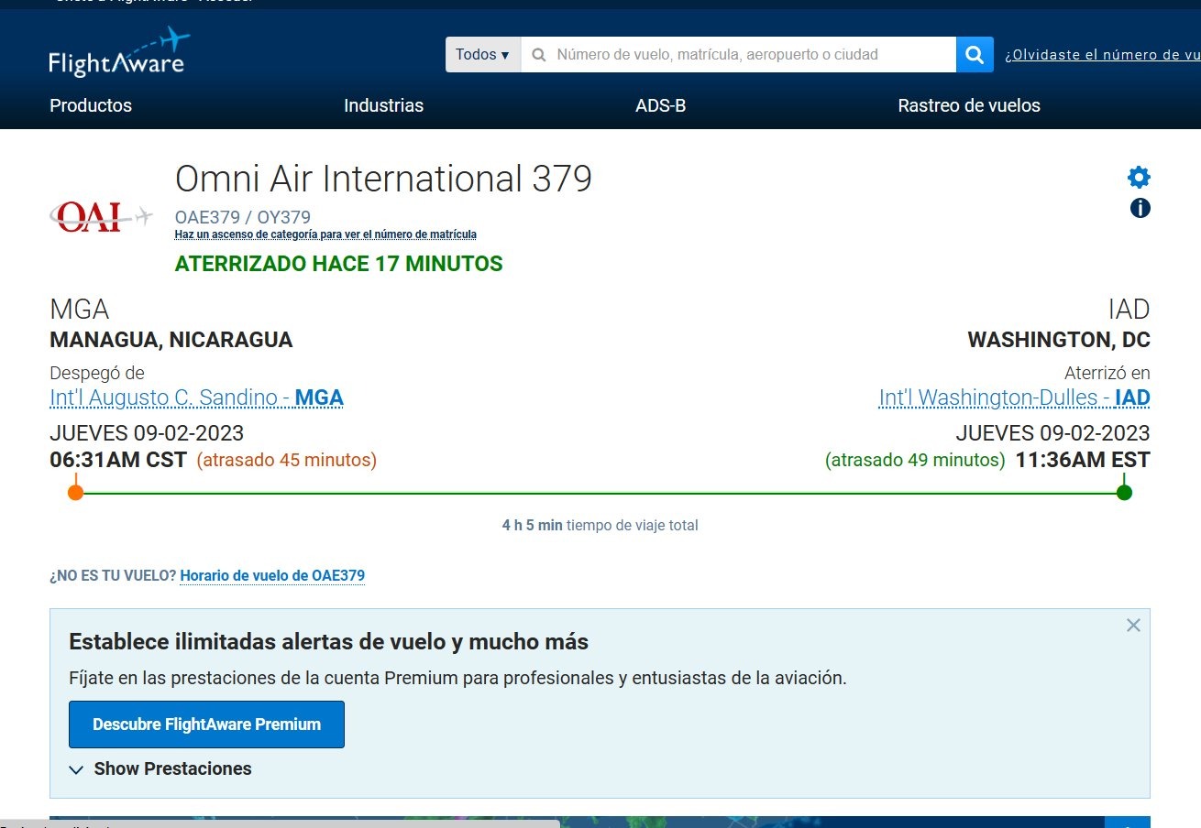Close the Premium alerts banner
This screenshot has height=828, width=1201.
[x=1133, y=626]
